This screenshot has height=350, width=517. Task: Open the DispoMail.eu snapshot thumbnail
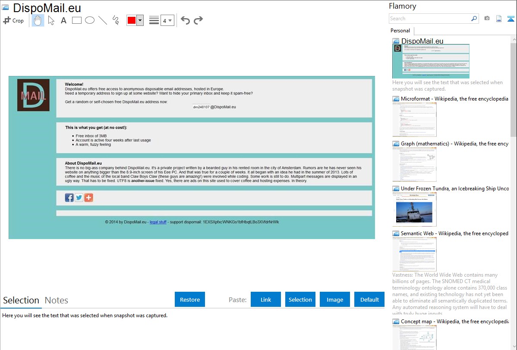coord(431,61)
